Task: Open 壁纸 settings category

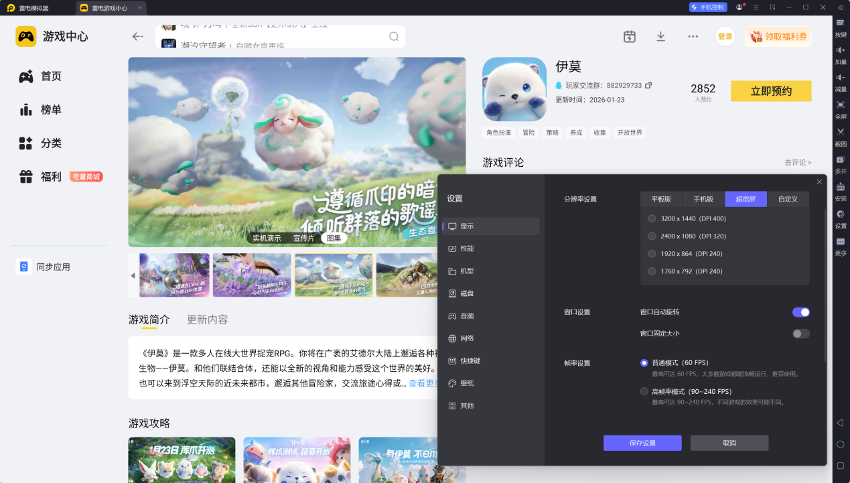Action: coord(491,383)
